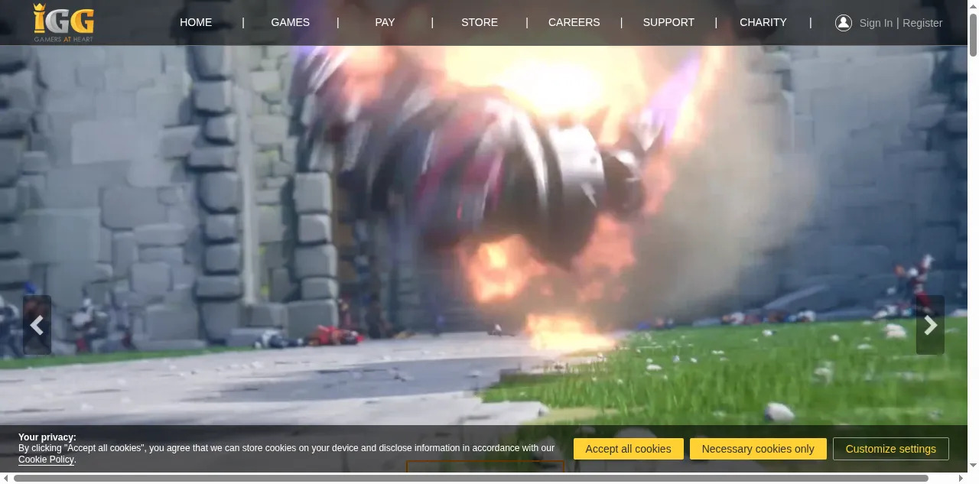Click the IGG Gamers at Heart logo

pos(64,23)
